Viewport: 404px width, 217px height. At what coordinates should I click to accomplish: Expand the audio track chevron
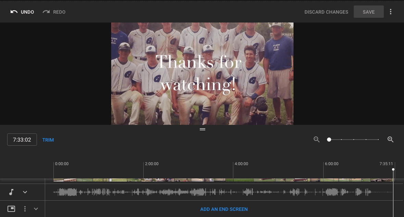25,192
